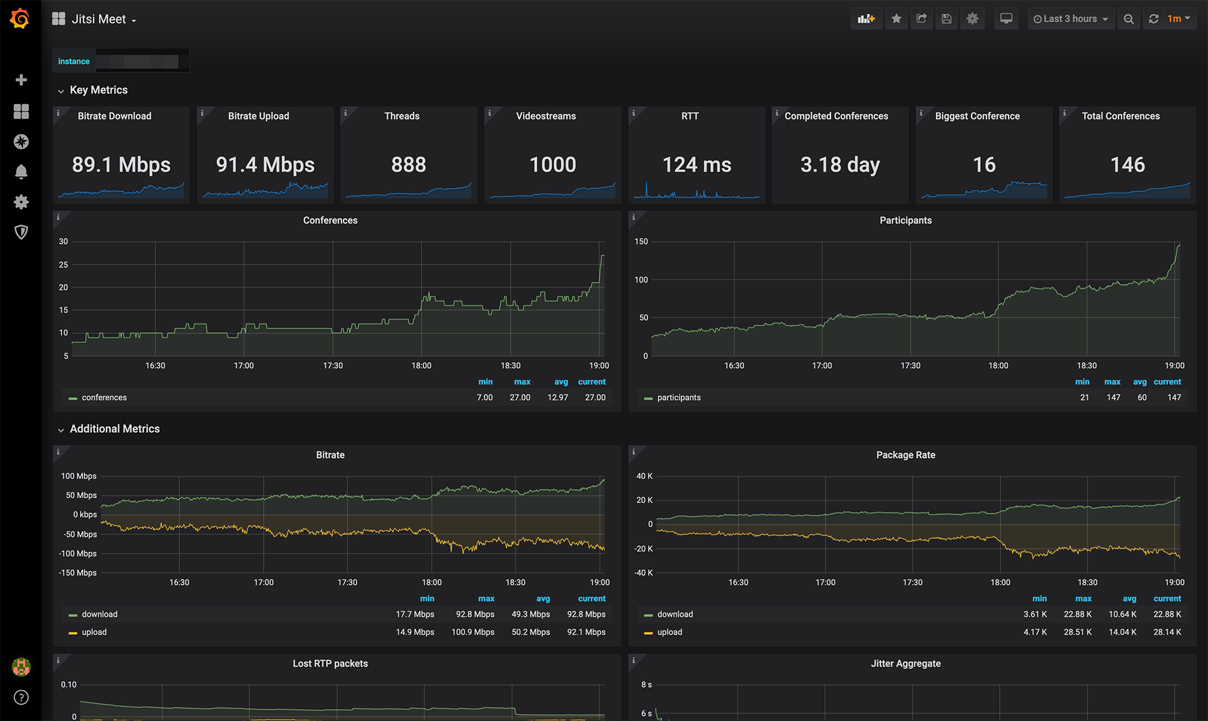The width and height of the screenshot is (1208, 721).
Task: Collapse the Key Metrics row
Action: pyautogui.click(x=93, y=90)
